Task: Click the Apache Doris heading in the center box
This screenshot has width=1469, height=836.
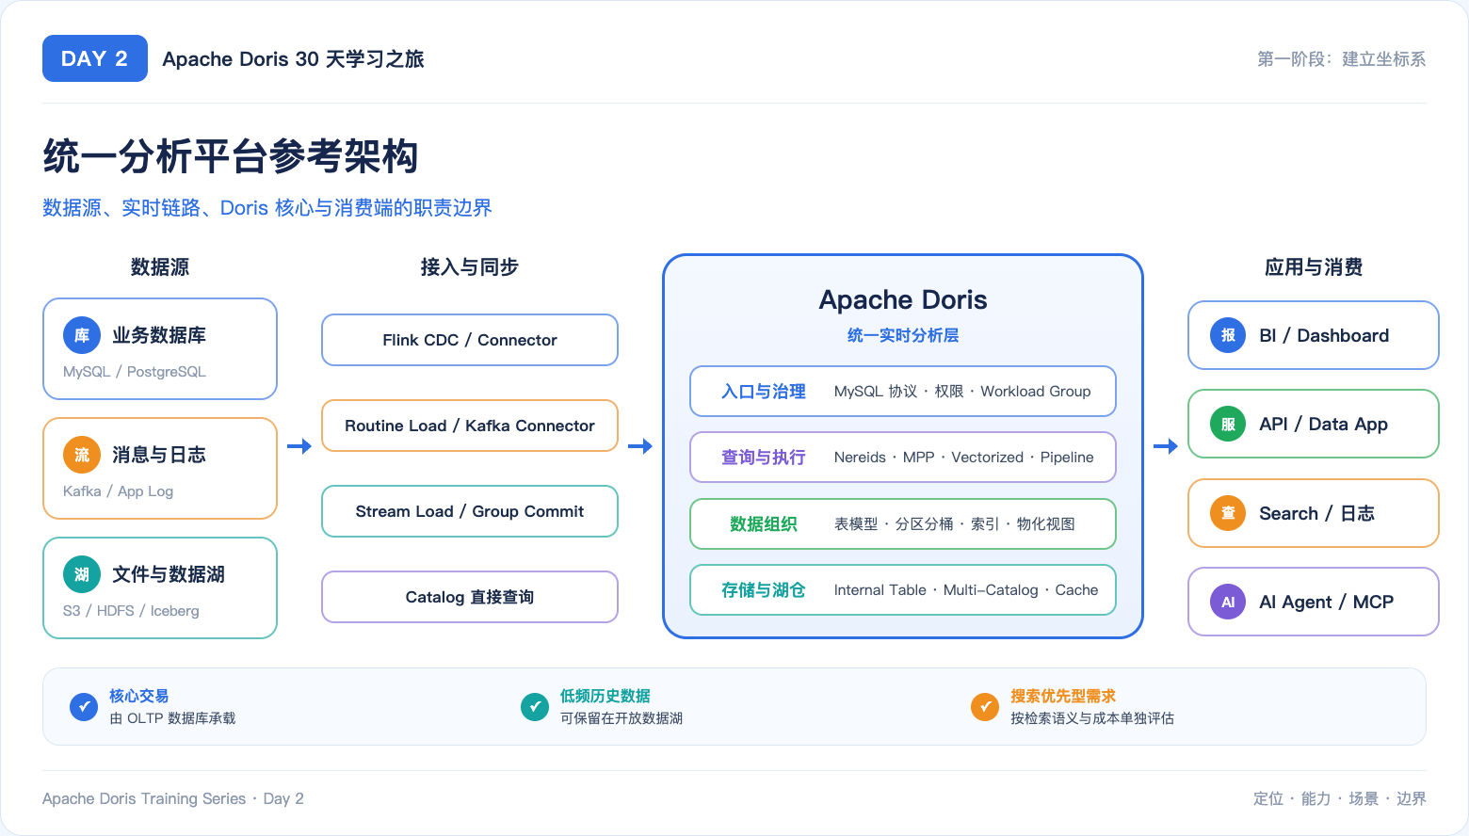Action: point(903,299)
